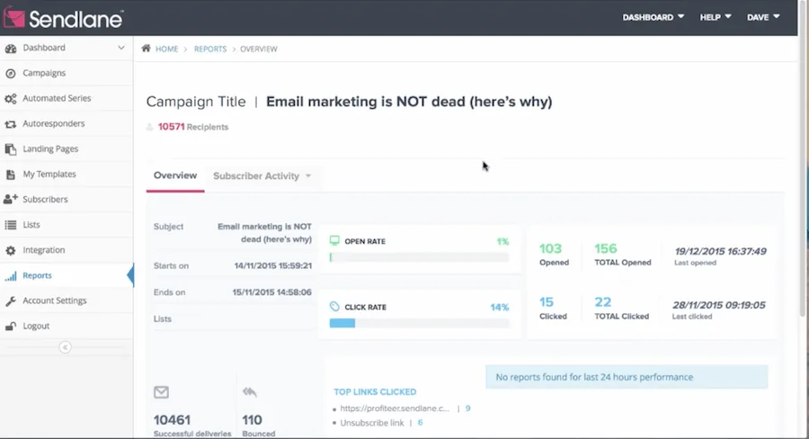Click the Ends on date 15/11/2015
This screenshot has width=809, height=439.
tap(271, 292)
